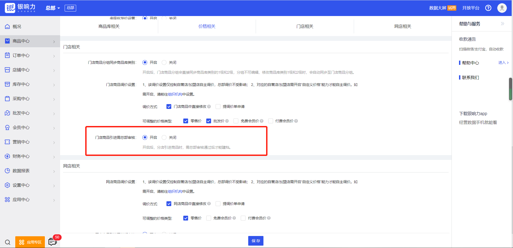Expand 订单中心 submenu chevron
Screen dimensions: 513x248
coord(54,56)
